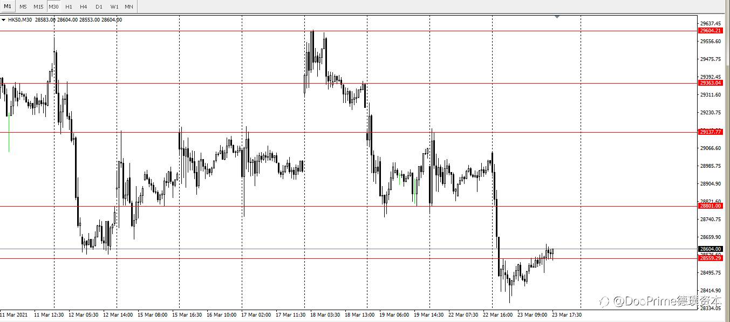Click the 11 Mar 2021 date label

[14, 314]
